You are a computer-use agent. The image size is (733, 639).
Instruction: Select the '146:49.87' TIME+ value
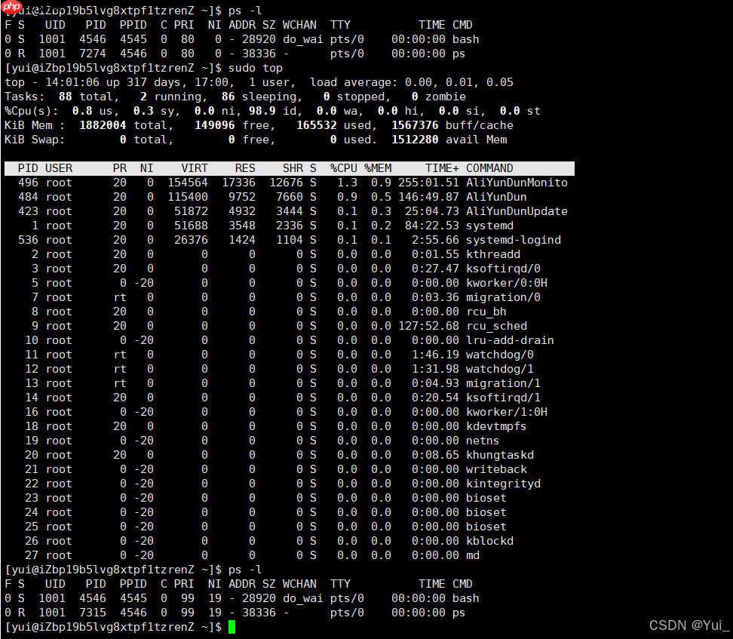[428, 197]
